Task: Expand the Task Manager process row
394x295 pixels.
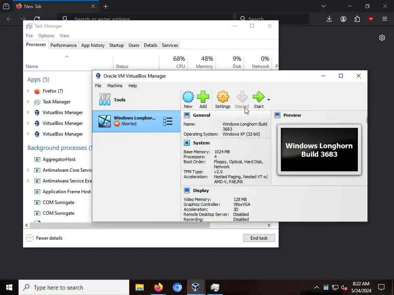Action: [x=28, y=101]
